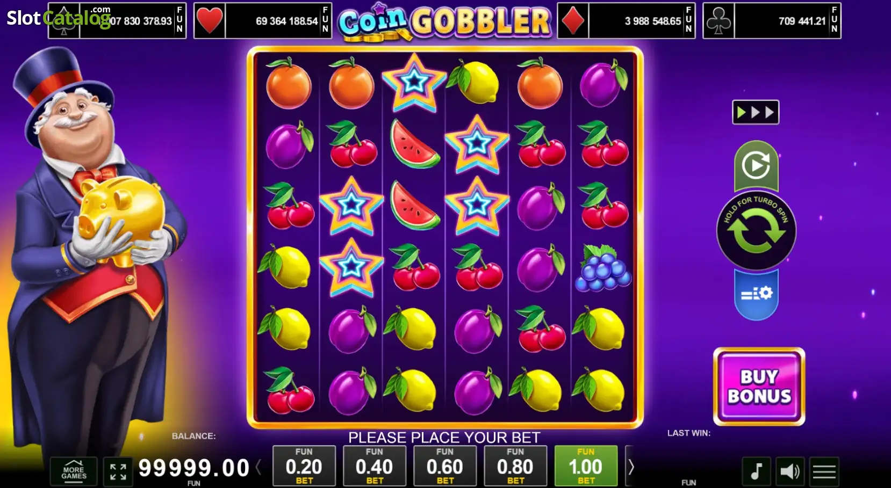
Task: Show higher bets with the right chevron
Action: [631, 467]
